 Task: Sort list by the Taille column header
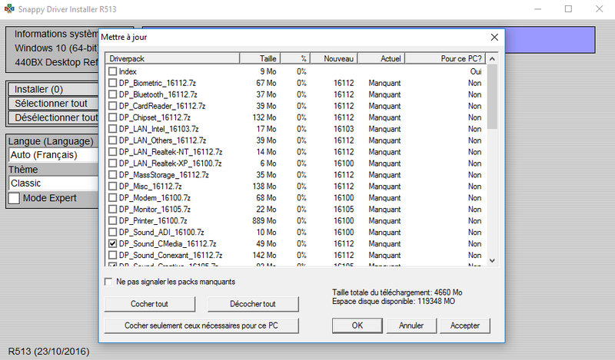click(260, 58)
